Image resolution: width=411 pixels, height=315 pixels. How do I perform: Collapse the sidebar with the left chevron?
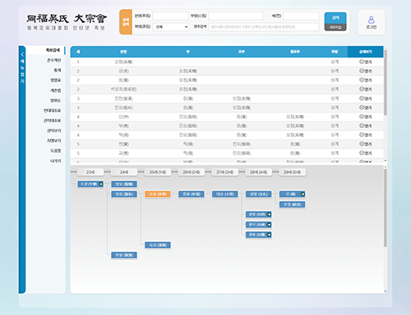[x=22, y=54]
